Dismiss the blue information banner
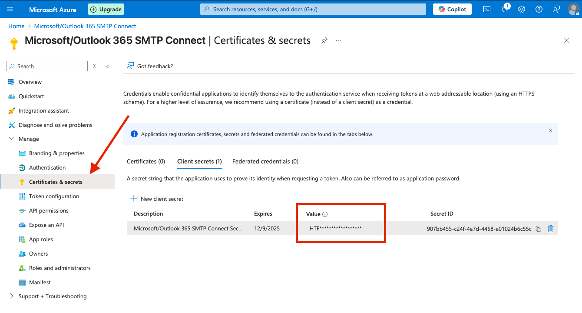Screen dimensions: 582x313 [550, 130]
